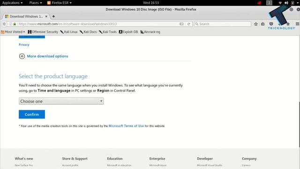Click More download options text link
Viewport: 300px width, 169px height.
click(x=47, y=56)
